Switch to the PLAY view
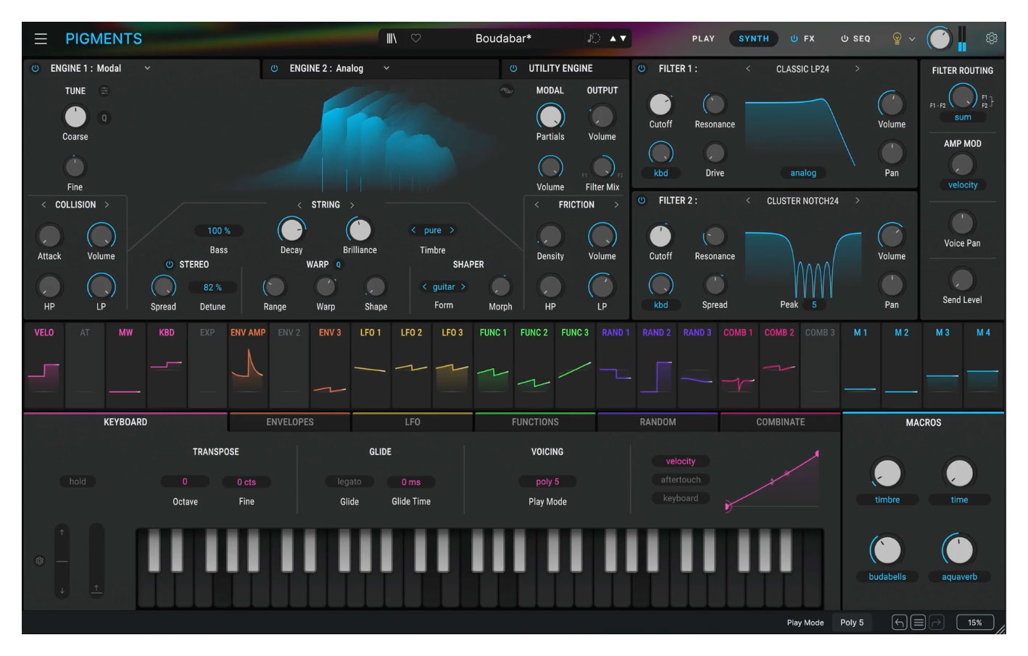This screenshot has height=656, width=1028. click(x=703, y=38)
